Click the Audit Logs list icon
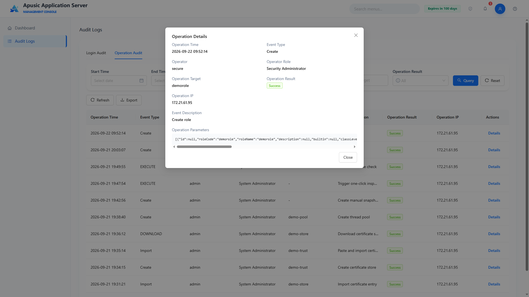 (x=10, y=41)
